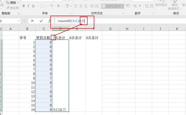Image resolution: width=186 pixels, height=115 pixels.
Task: Open Clipboard (剪贴板) dialog launcher
Action: (x=19, y=14)
